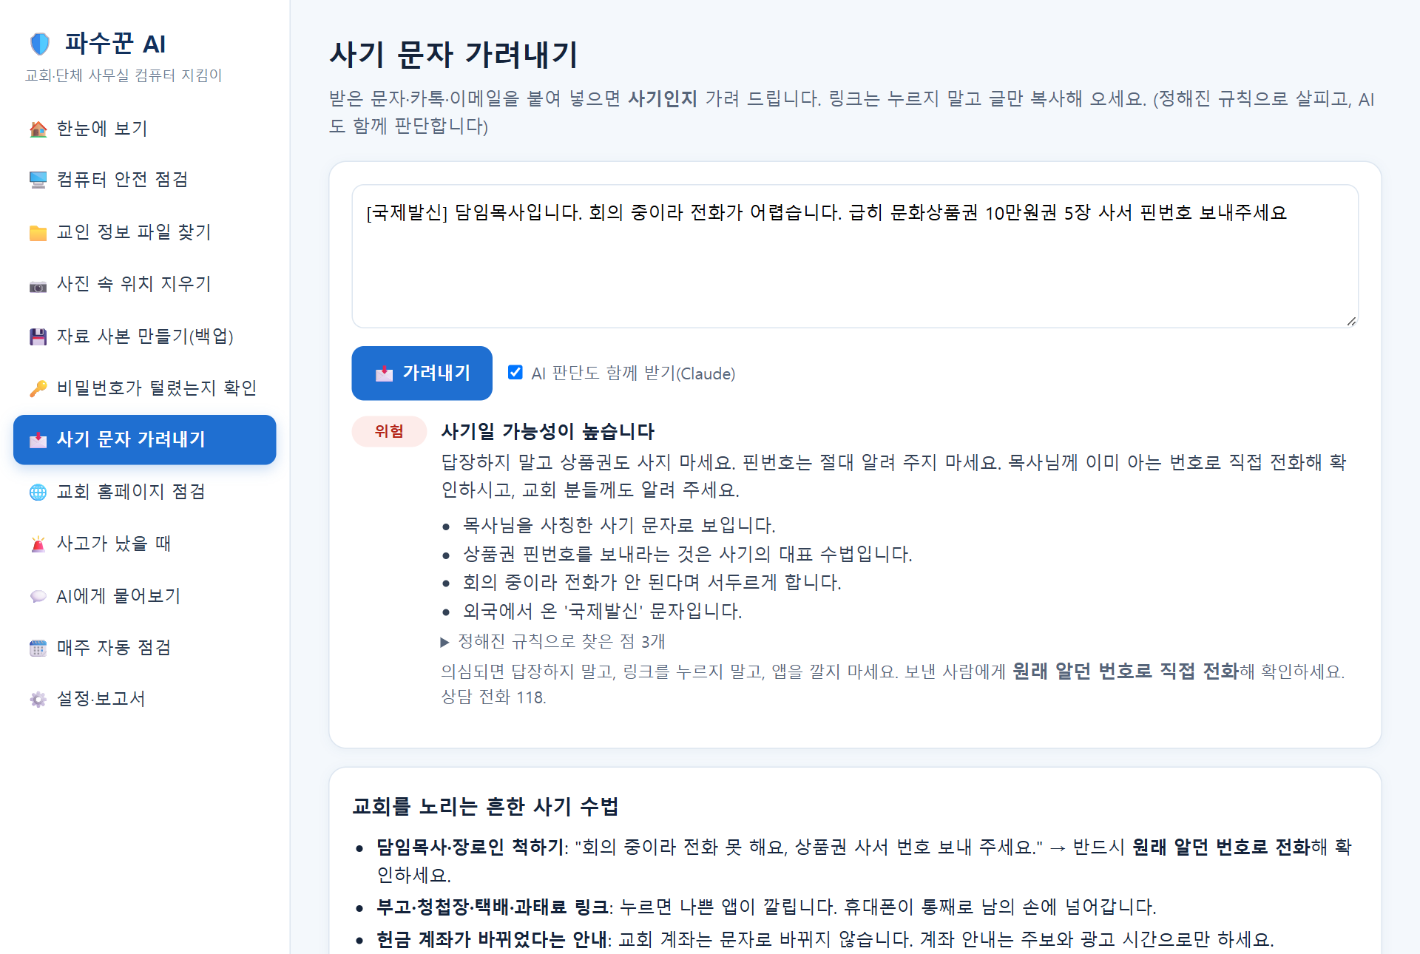
Task: Open 자료 사본 만들기(백업) menu item
Action: [145, 336]
